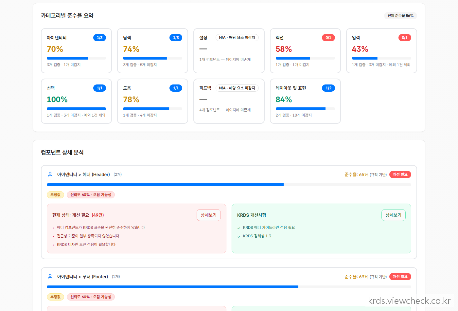458x311 pixels.
Task: Click 3개 검증 · 1개 미감지 in 아이덴티티
Action: point(64,65)
